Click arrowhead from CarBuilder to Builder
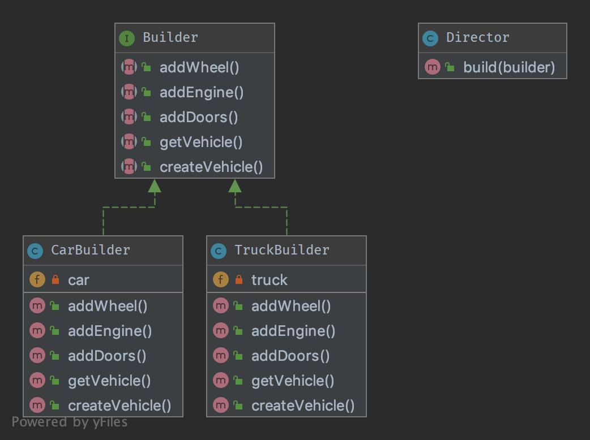Image resolution: width=590 pixels, height=440 pixels. 155,186
